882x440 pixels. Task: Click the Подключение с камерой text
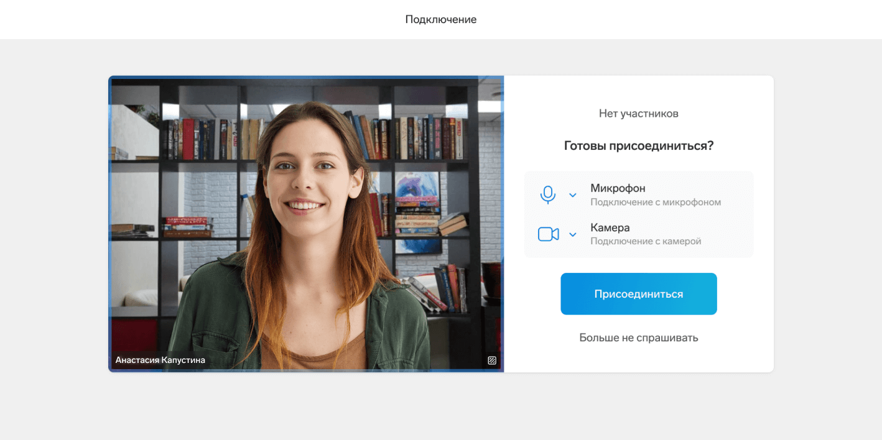click(x=646, y=241)
